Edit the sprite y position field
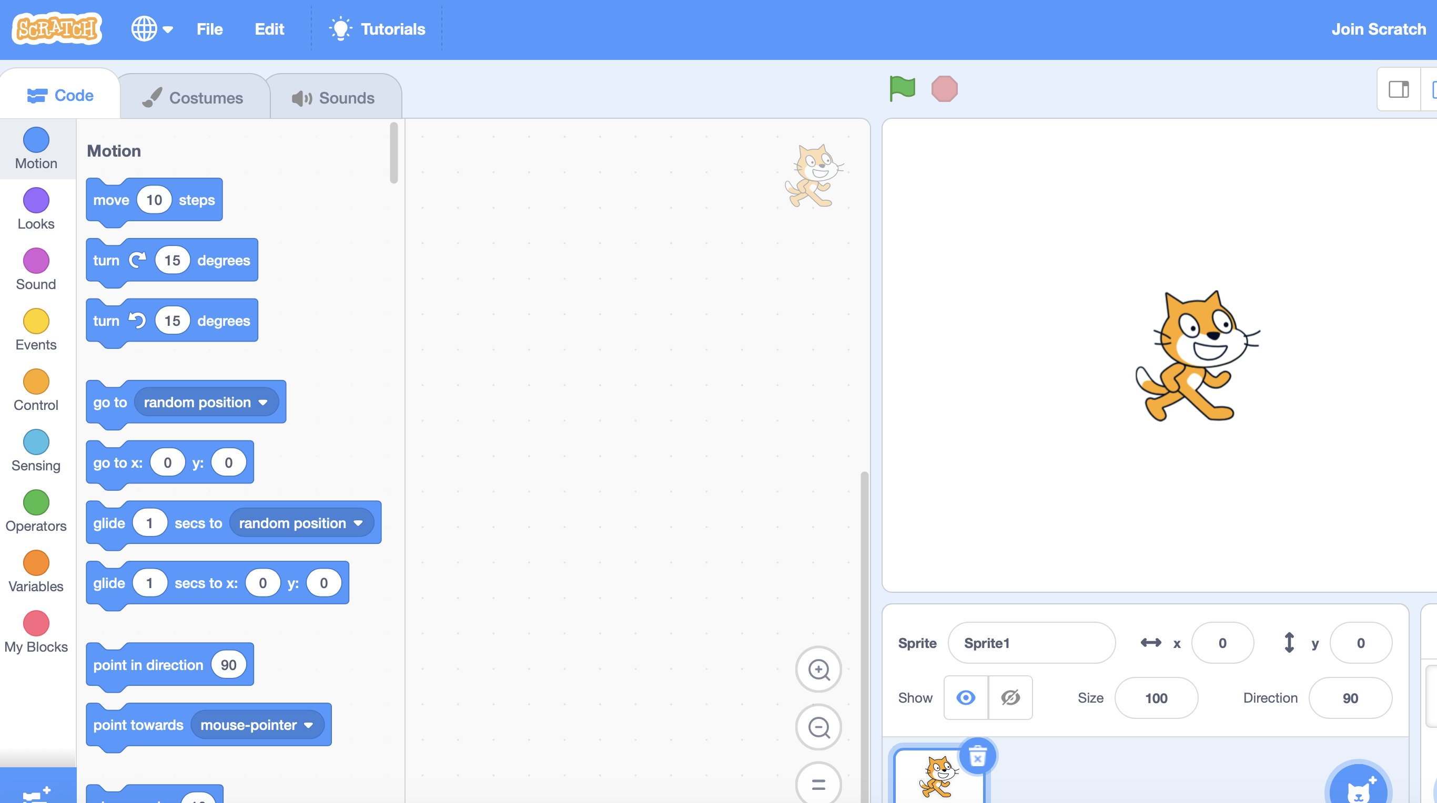Screen dimensions: 1437x803 (1361, 643)
